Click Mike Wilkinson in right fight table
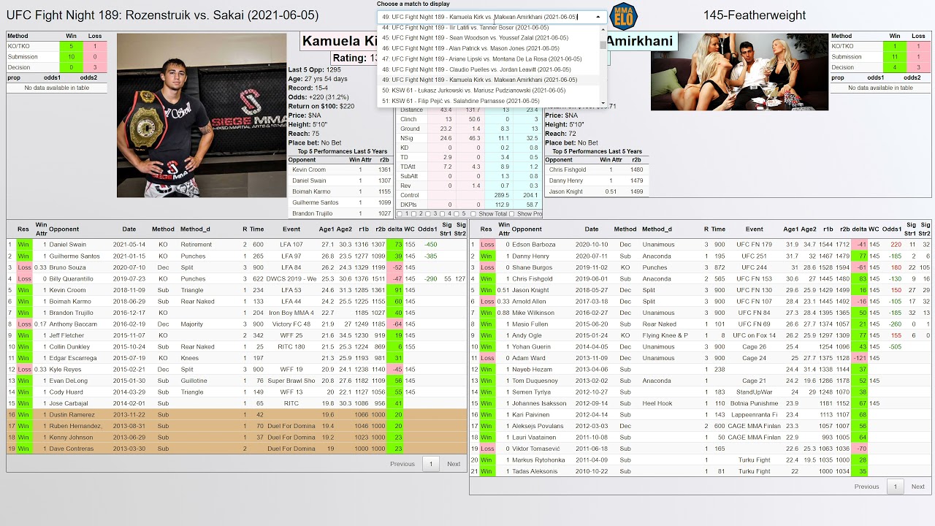Screen dimensions: 935x526 (533, 313)
